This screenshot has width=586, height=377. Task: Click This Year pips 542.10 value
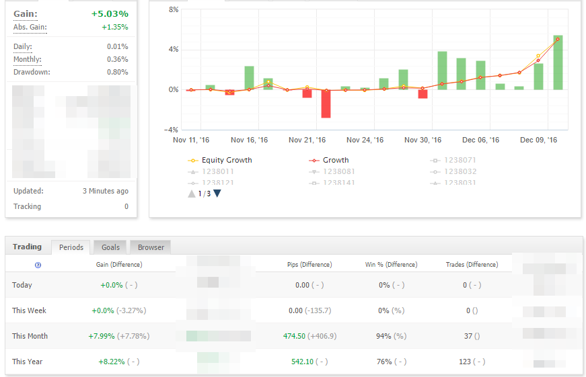(302, 362)
